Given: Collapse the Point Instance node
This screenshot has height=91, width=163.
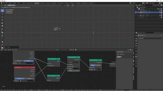Looking at the screenshot, I should point(90,60).
